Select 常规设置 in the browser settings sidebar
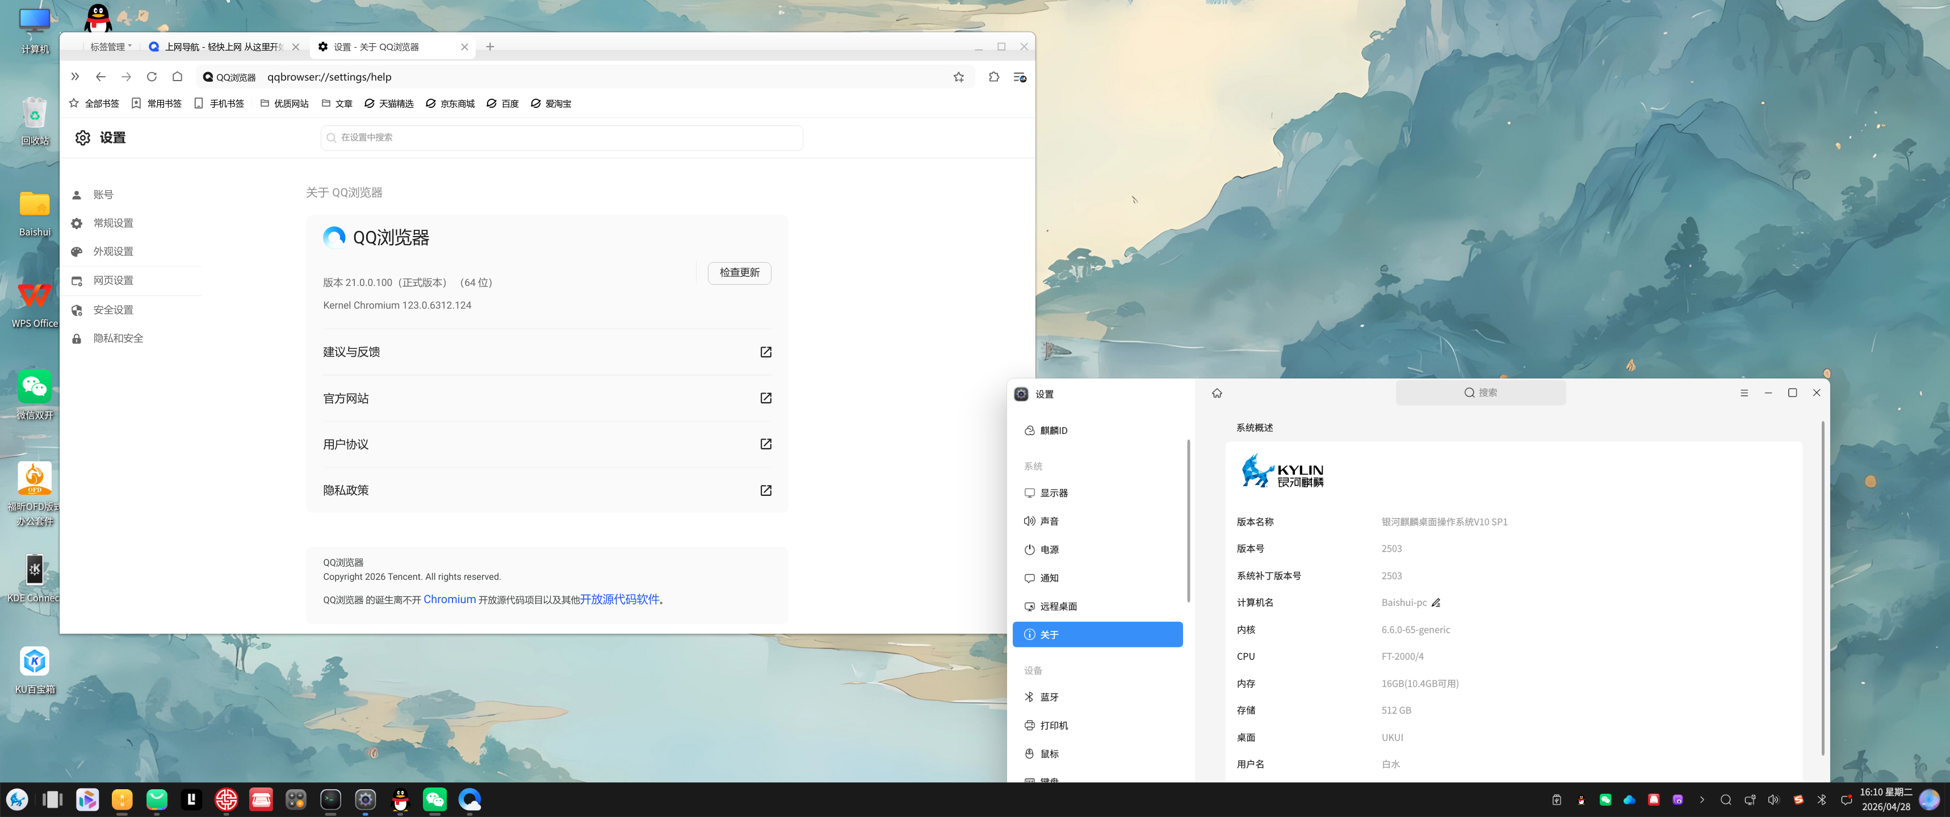 click(x=113, y=223)
